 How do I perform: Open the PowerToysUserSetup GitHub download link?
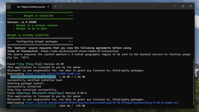102,103
